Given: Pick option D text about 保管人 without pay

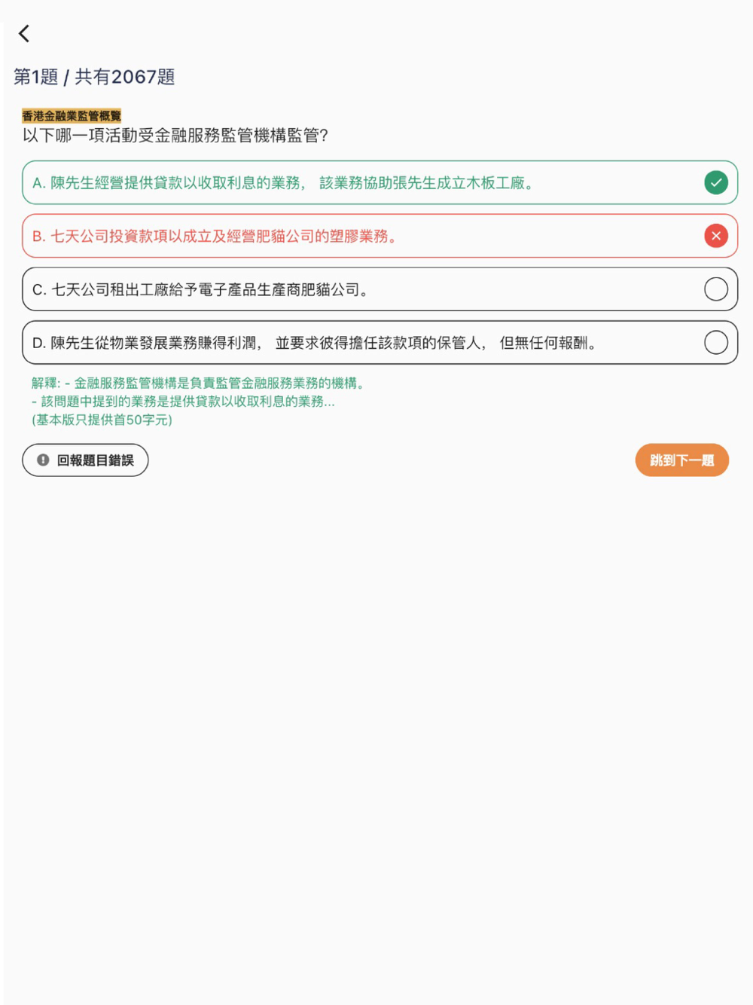Looking at the screenshot, I should pos(316,344).
